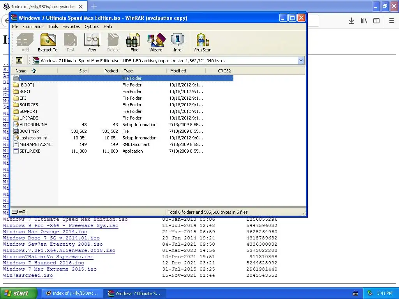This screenshot has height=299, width=399.
Task: Close the Index of browser tab
Action: 81,7
